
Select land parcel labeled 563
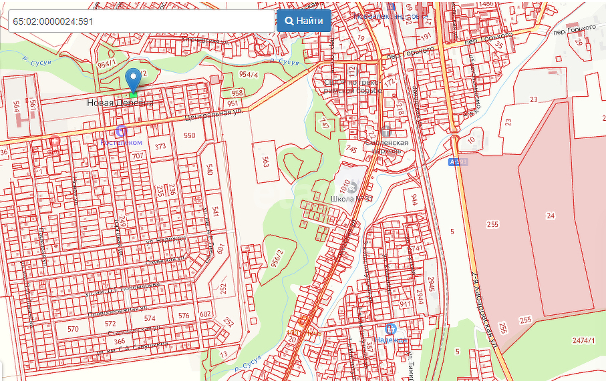(x=265, y=160)
